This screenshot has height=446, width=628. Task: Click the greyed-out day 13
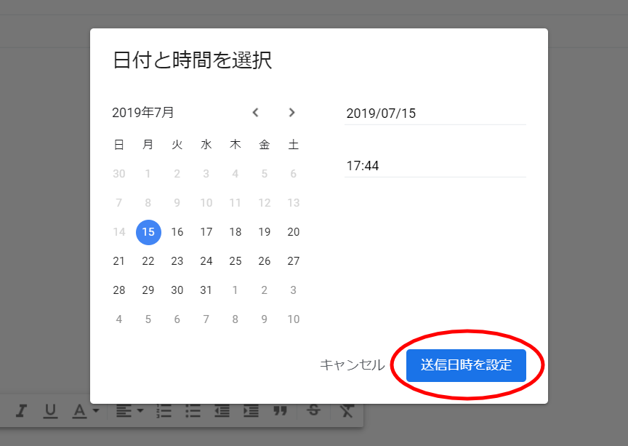(x=294, y=203)
